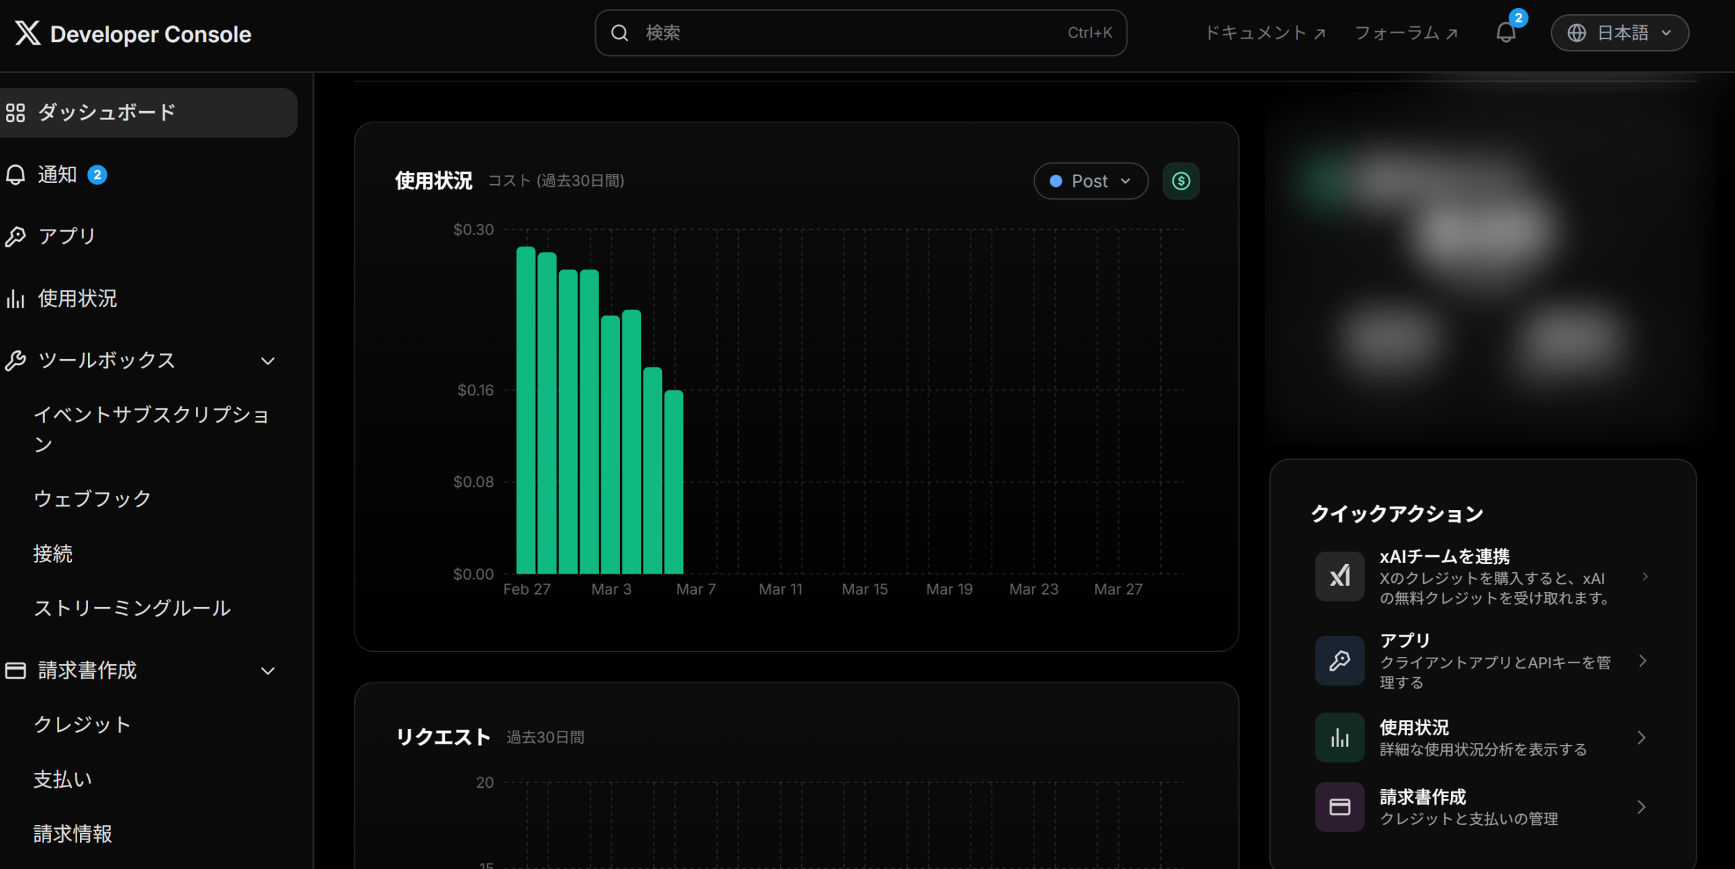Click globe icon on language selector
The width and height of the screenshot is (1735, 869).
tap(1576, 33)
